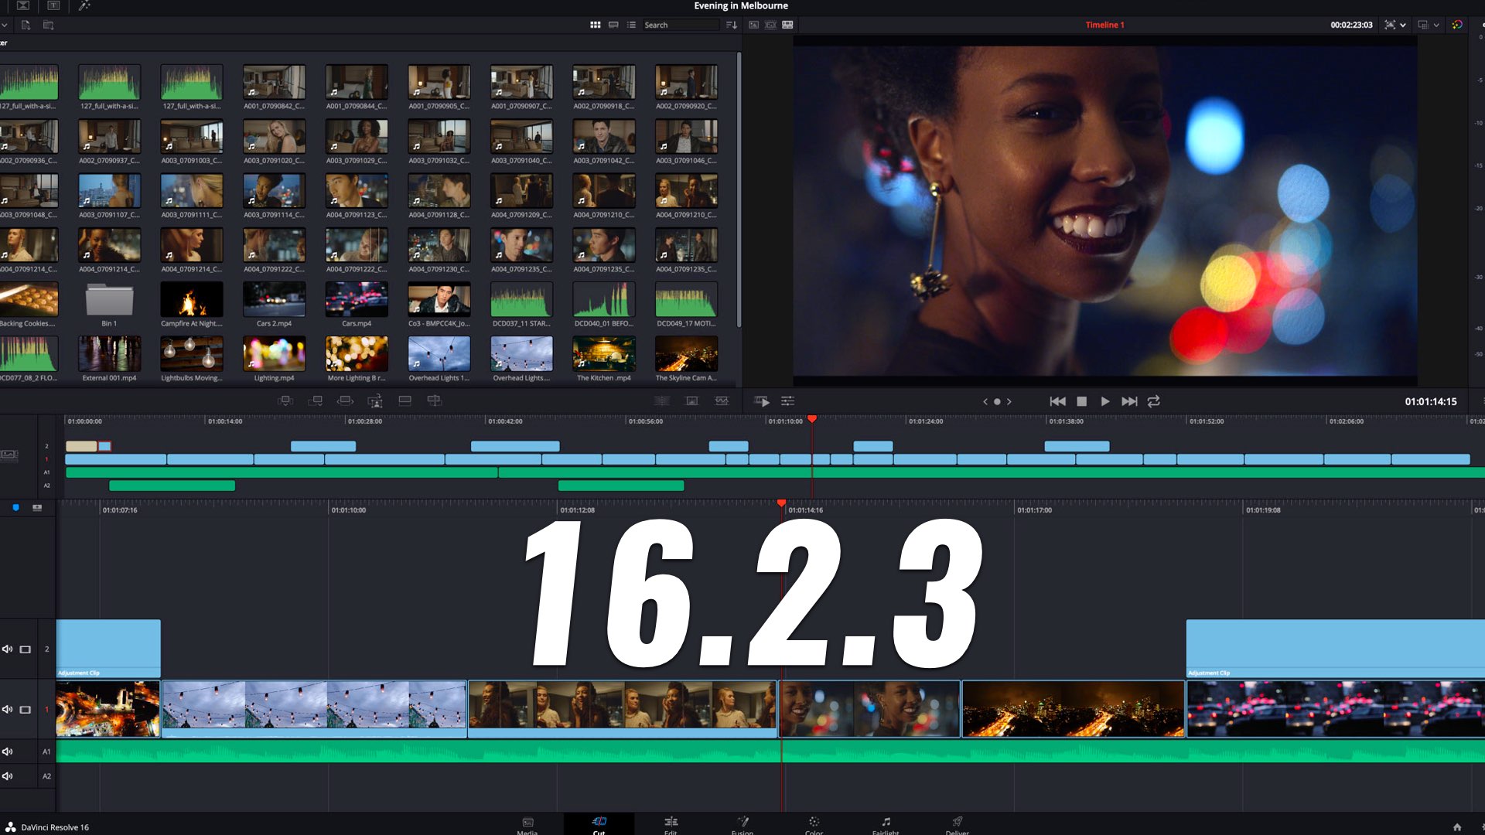1485x835 pixels.
Task: Toggle mute on audio track A1
Action: click(x=7, y=752)
